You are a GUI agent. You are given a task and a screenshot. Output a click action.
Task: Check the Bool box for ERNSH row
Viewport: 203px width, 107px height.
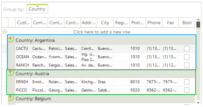(187, 82)
